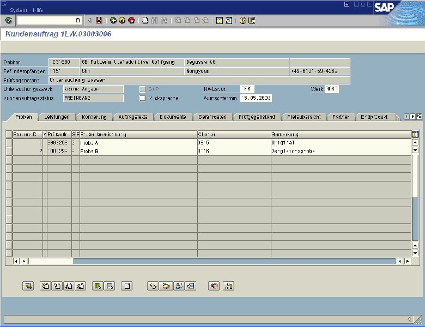Image resolution: width=425 pixels, height=327 pixels.
Task: Switch to the Leistungen tab
Action: [x=57, y=117]
